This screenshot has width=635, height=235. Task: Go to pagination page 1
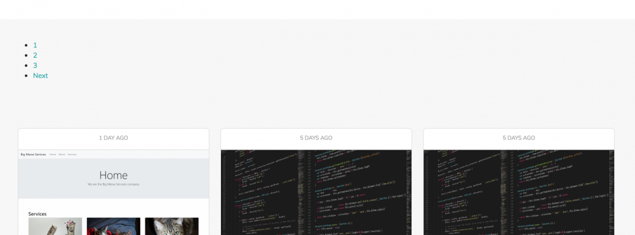click(35, 45)
